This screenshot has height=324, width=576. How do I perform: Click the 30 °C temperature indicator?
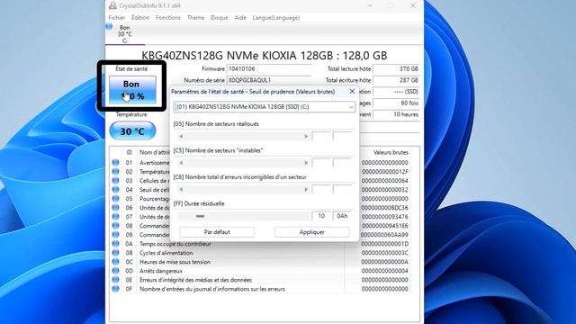coord(132,131)
